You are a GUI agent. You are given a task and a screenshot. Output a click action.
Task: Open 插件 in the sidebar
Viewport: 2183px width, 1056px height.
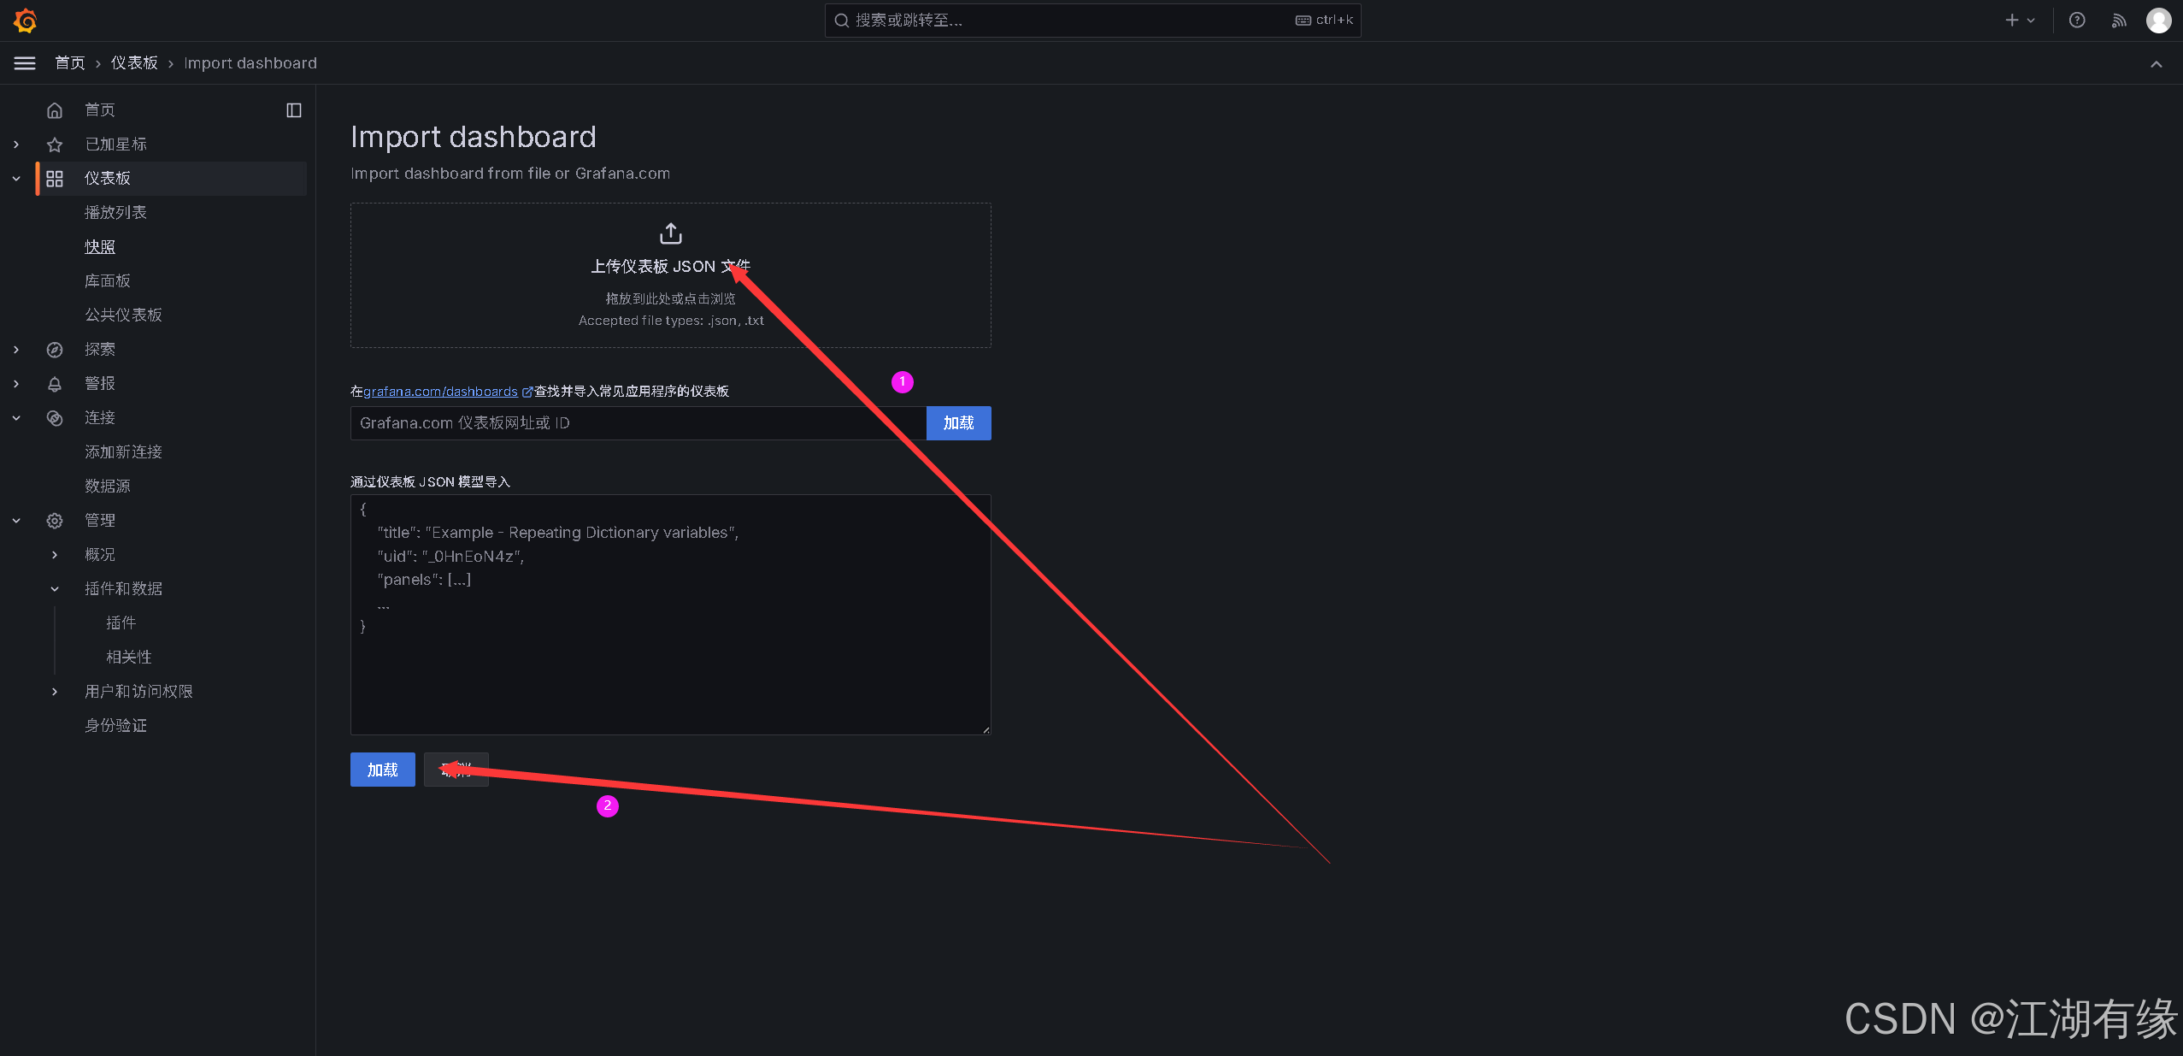pyautogui.click(x=121, y=622)
